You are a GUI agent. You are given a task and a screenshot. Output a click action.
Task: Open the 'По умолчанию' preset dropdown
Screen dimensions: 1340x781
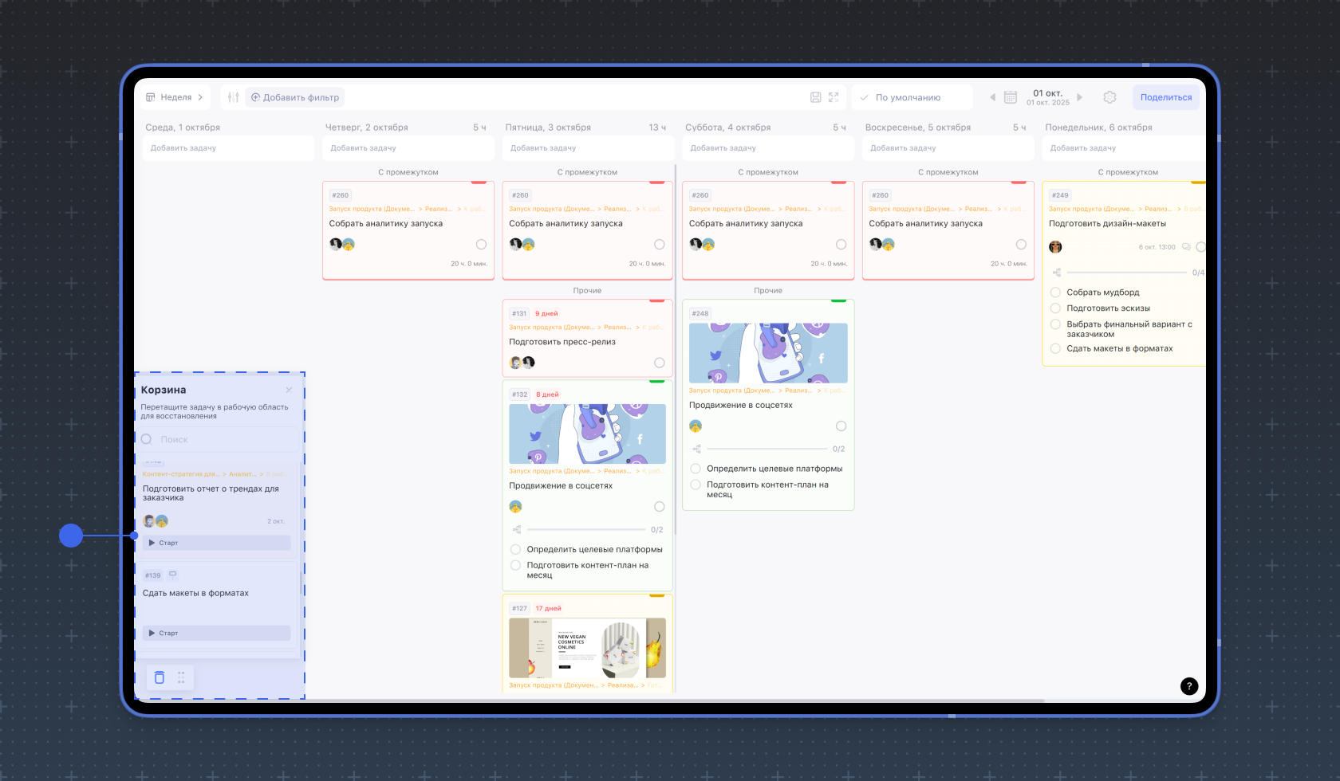912,97
